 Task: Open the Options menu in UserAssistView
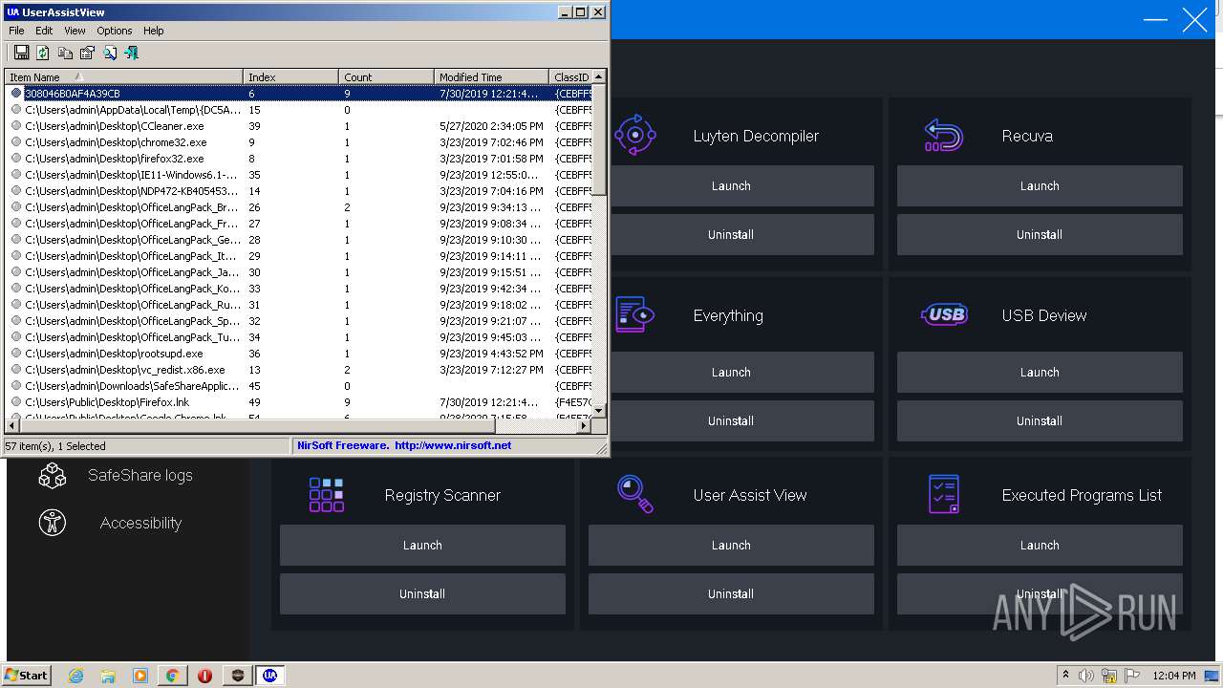tap(115, 31)
